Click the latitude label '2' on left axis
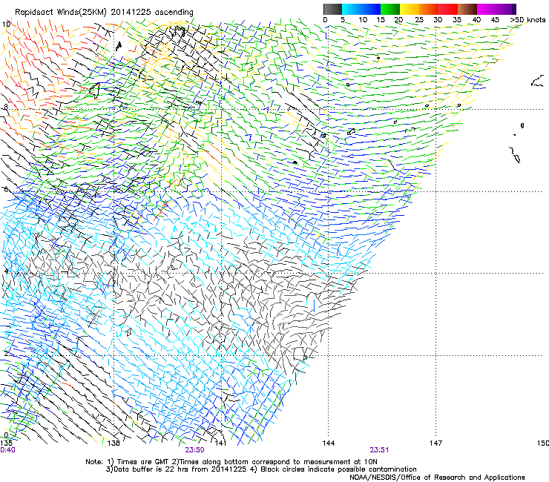 [6, 353]
